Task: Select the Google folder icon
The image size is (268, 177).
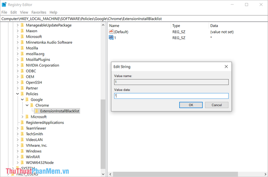Action: (x=27, y=100)
